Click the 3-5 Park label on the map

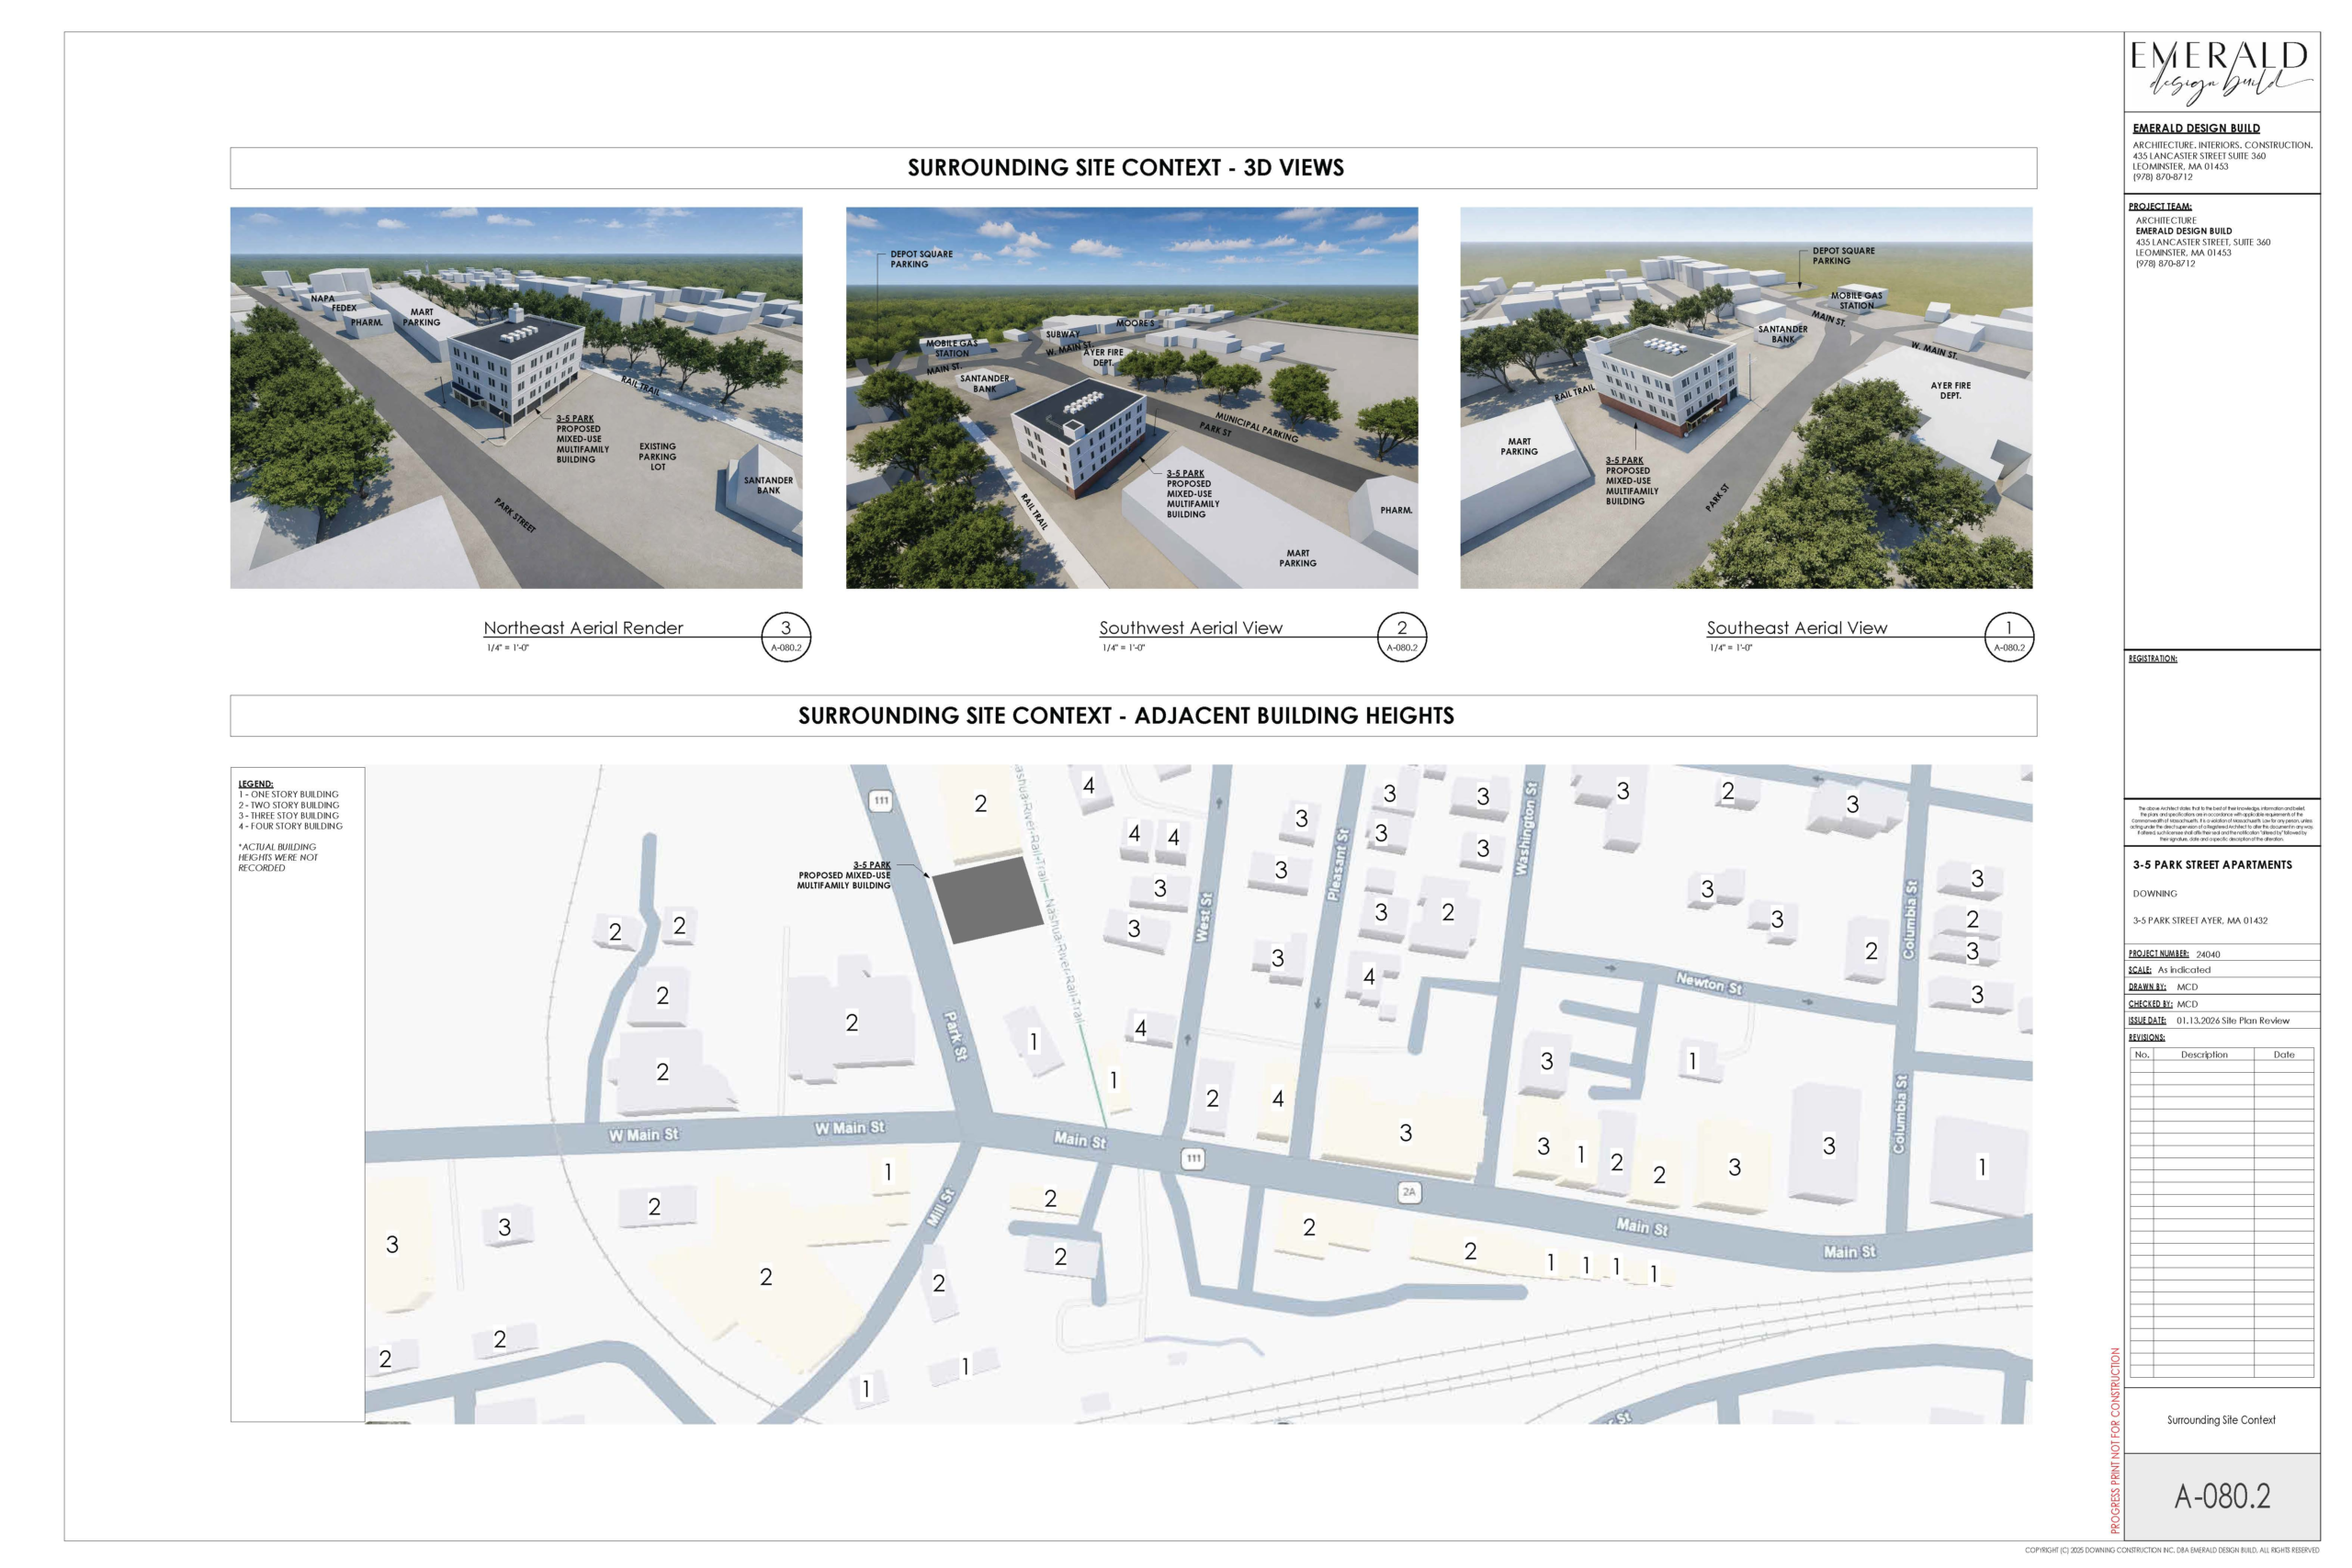tap(871, 865)
